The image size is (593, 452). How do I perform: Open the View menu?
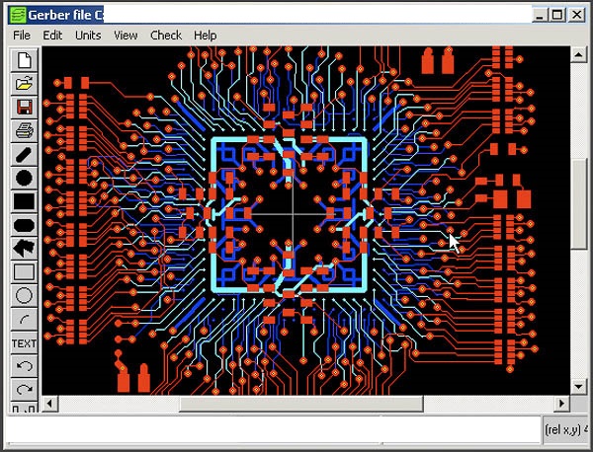126,36
